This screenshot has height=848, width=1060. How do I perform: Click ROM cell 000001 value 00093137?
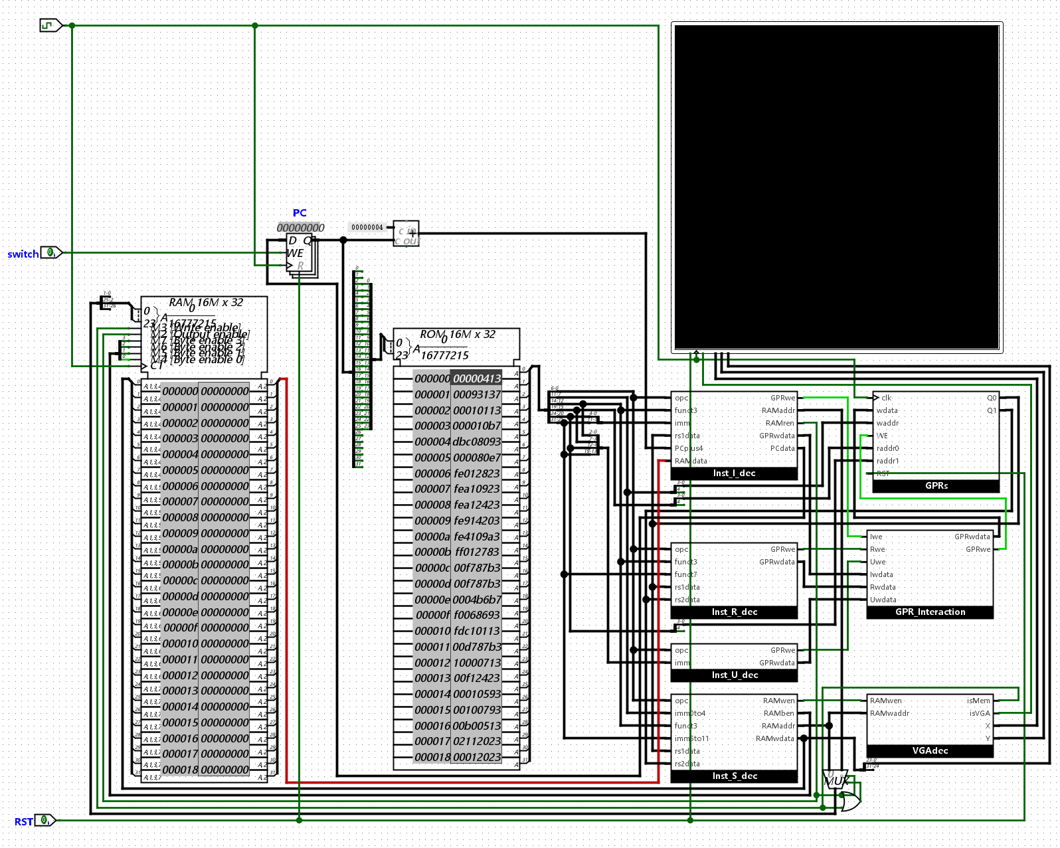pos(477,394)
